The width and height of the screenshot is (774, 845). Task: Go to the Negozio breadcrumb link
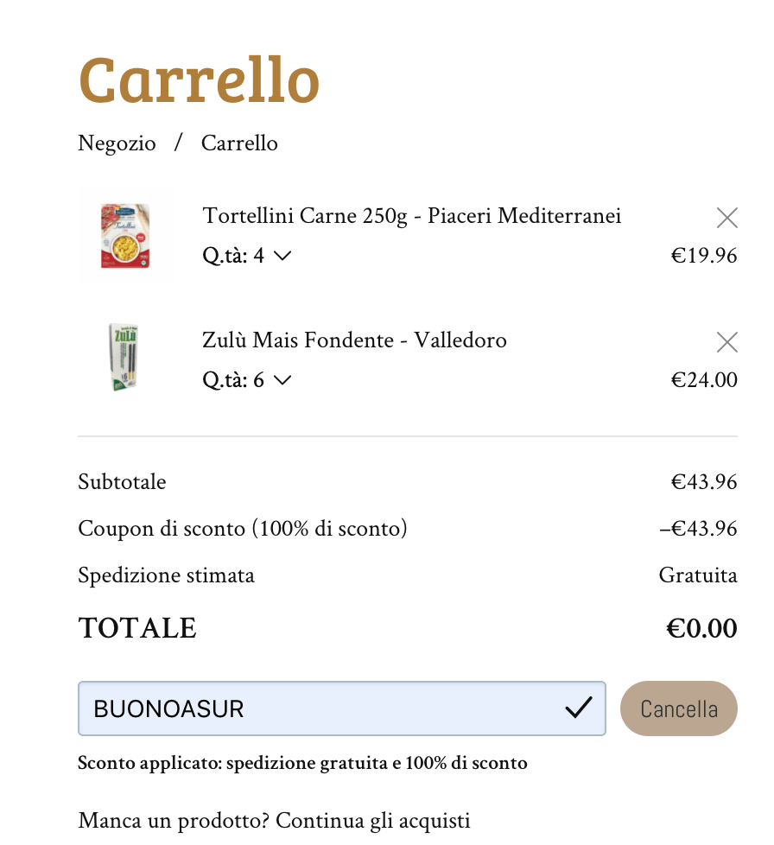tap(117, 143)
